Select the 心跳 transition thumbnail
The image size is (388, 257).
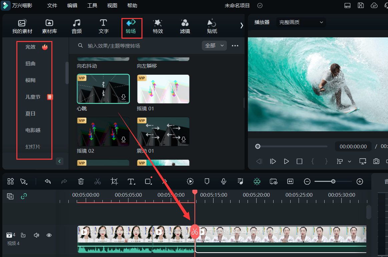click(x=103, y=89)
